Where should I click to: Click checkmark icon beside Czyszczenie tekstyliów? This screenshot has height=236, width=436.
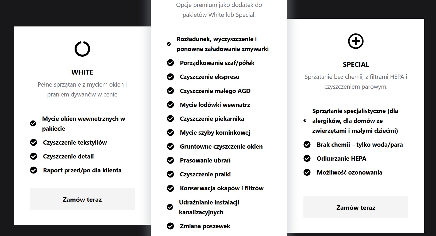tap(34, 142)
